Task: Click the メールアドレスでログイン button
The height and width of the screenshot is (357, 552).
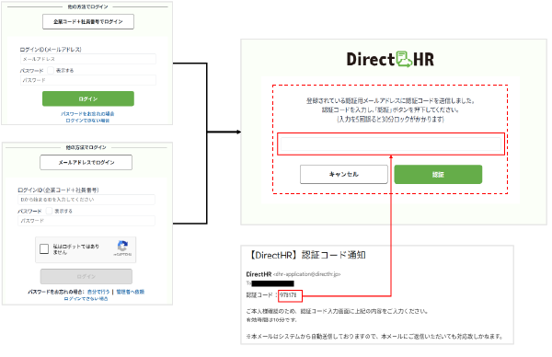Action: click(86, 162)
